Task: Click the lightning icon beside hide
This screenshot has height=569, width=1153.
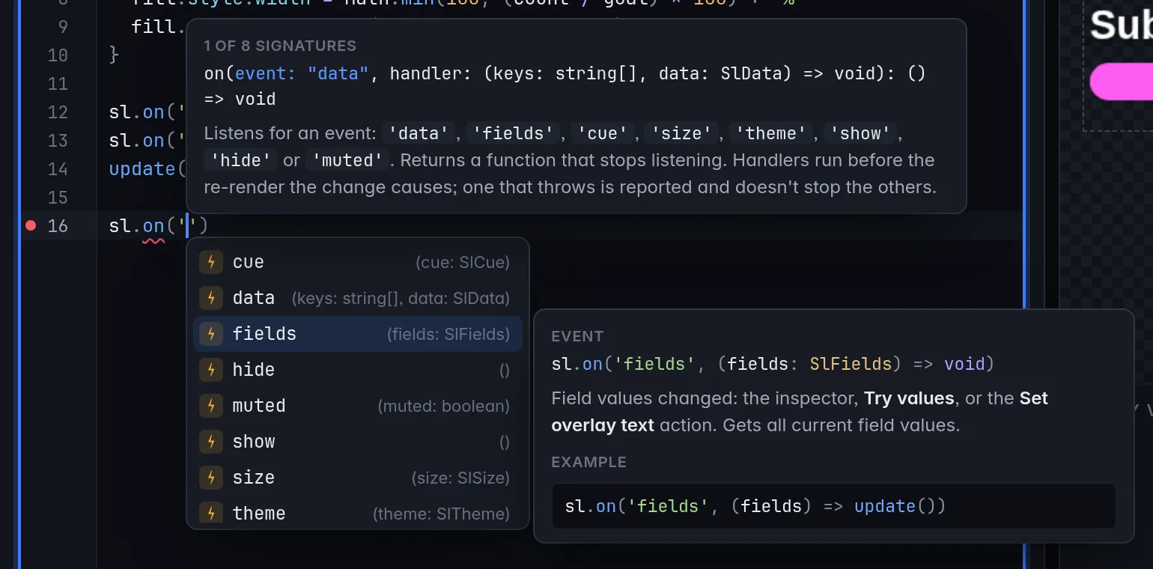Action: (211, 370)
